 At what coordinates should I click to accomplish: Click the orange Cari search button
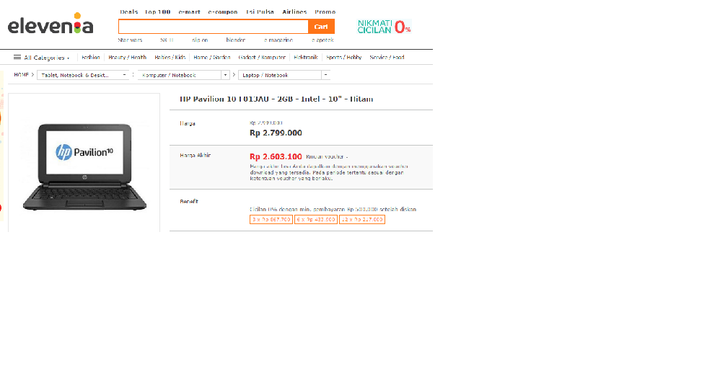(x=321, y=27)
